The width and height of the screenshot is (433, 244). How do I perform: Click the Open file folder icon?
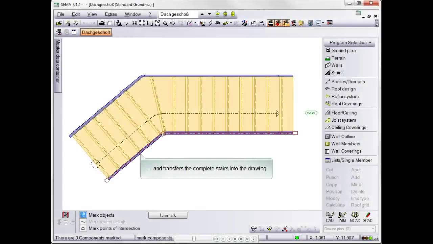tap(59, 23)
